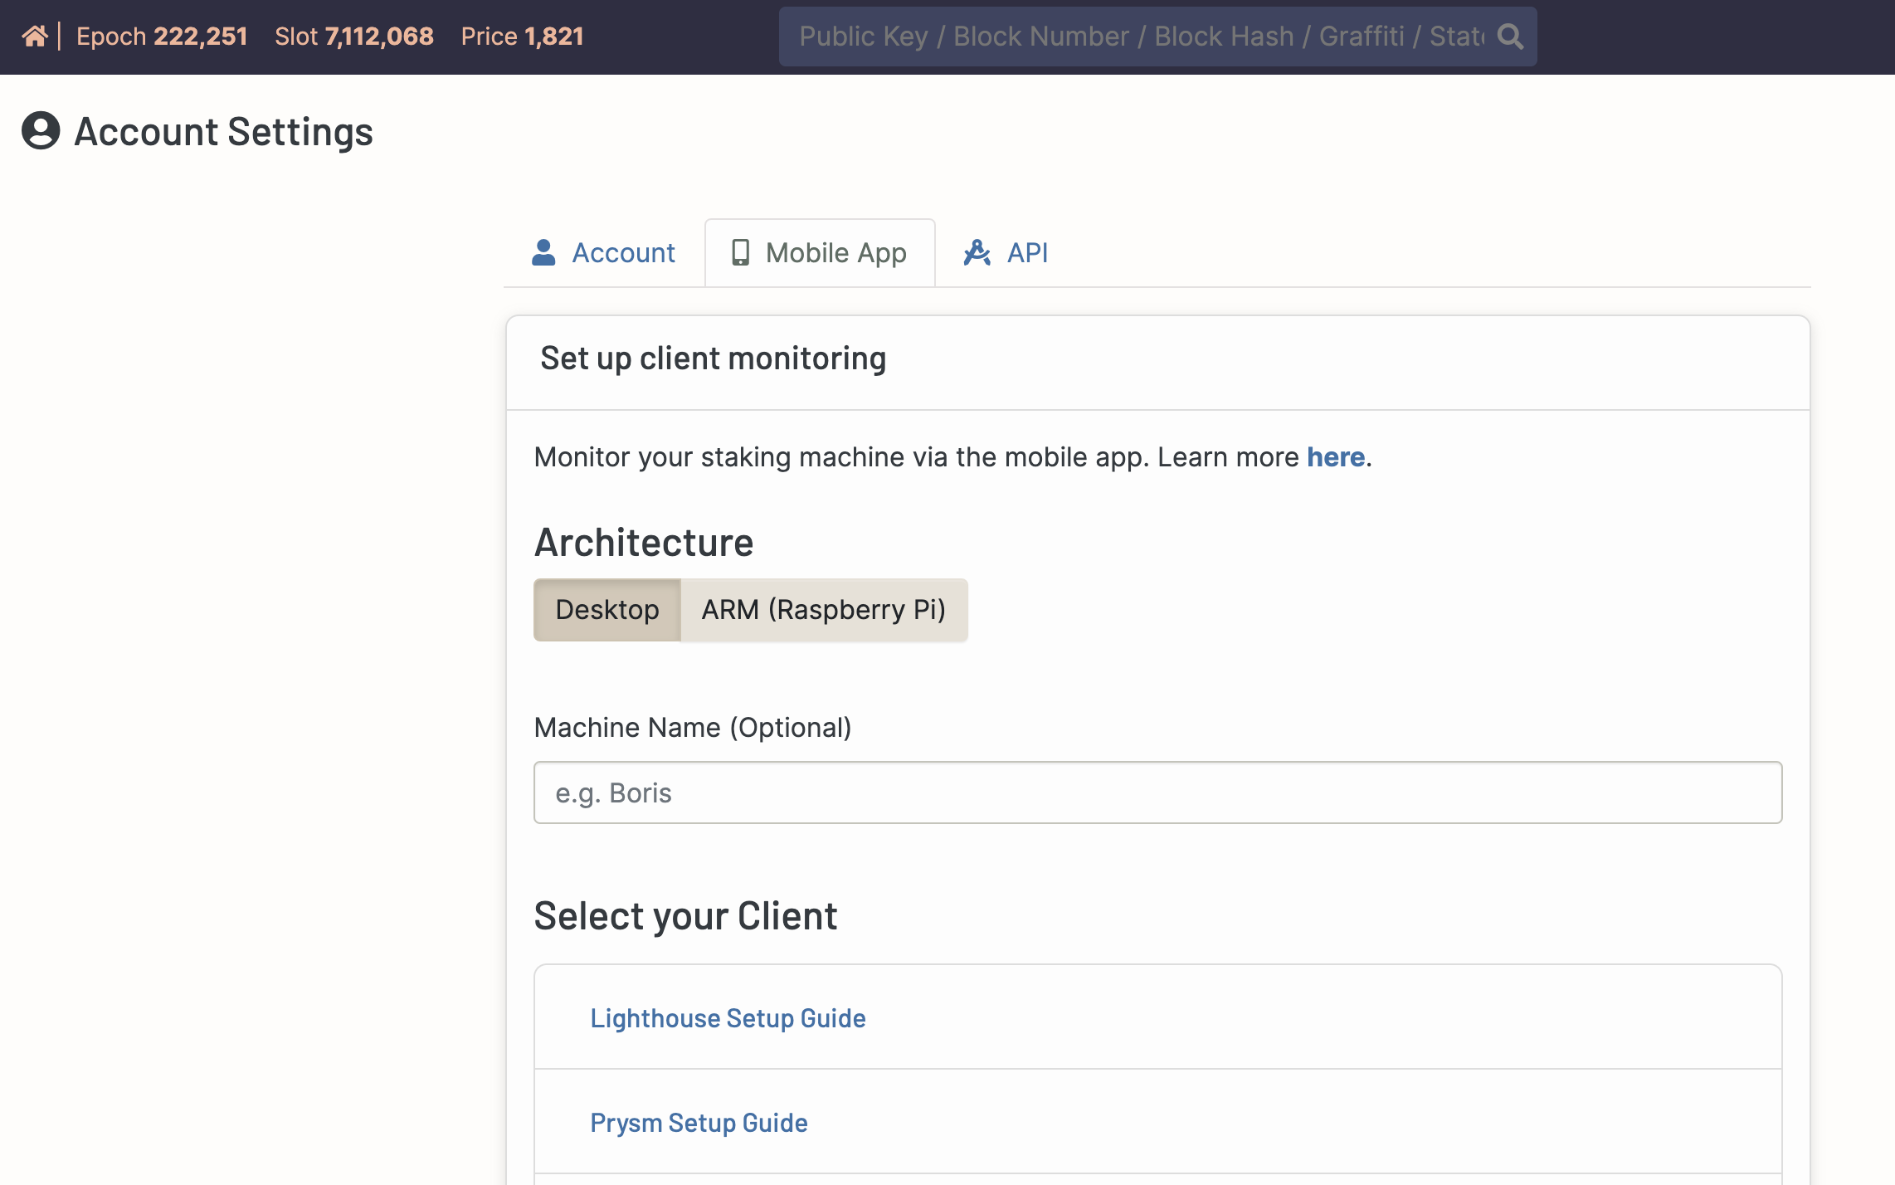Image resolution: width=1895 pixels, height=1185 pixels.
Task: Click the phone icon on Mobile App tab
Action: point(740,252)
